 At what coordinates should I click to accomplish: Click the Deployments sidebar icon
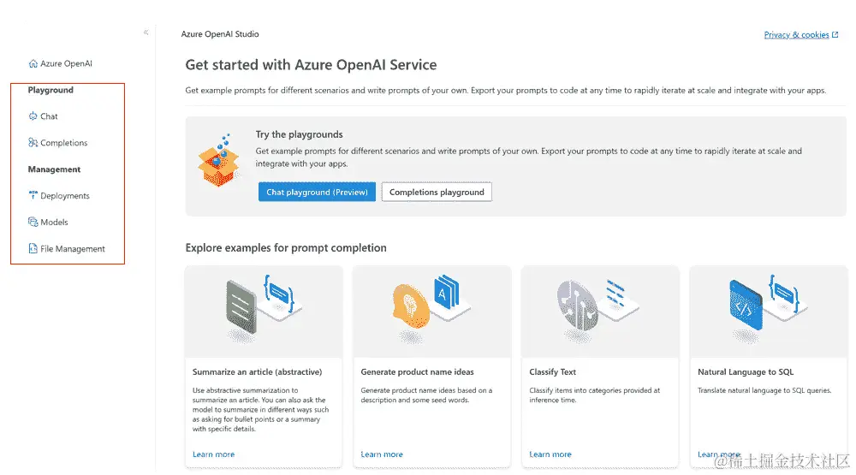[33, 195]
